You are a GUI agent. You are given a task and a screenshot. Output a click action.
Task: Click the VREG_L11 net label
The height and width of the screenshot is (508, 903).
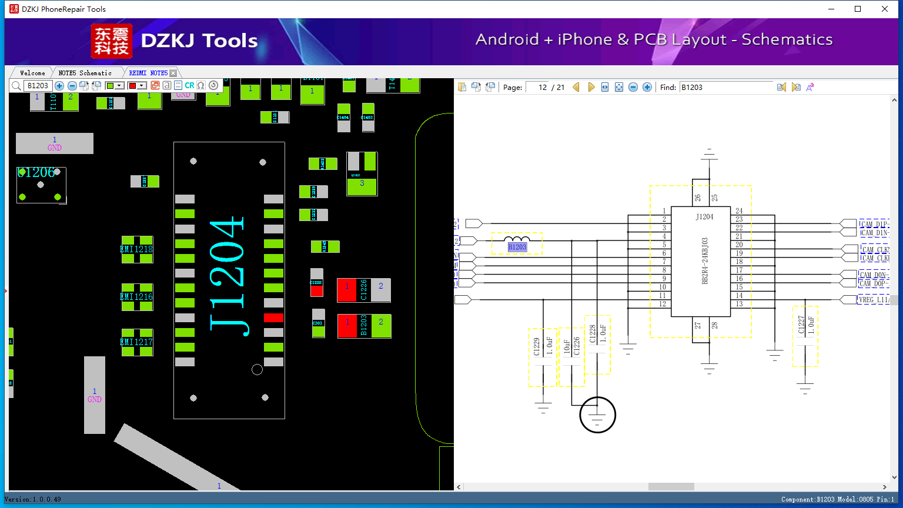pyautogui.click(x=874, y=300)
